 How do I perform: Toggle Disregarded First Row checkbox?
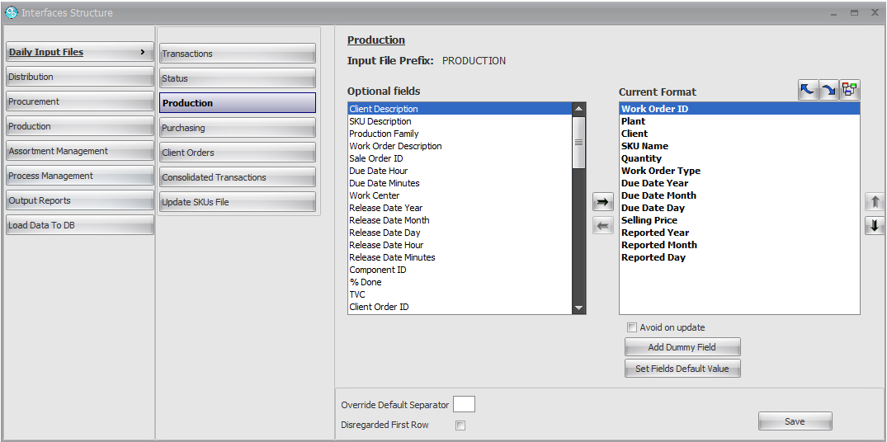[x=460, y=426]
